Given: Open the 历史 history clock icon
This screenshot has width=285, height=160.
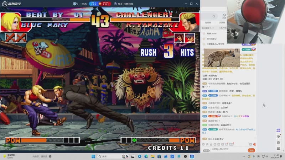Looking at the screenshot, I should coord(224,16).
